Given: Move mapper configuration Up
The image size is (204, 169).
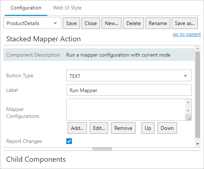Looking at the screenshot, I should coord(148,128).
